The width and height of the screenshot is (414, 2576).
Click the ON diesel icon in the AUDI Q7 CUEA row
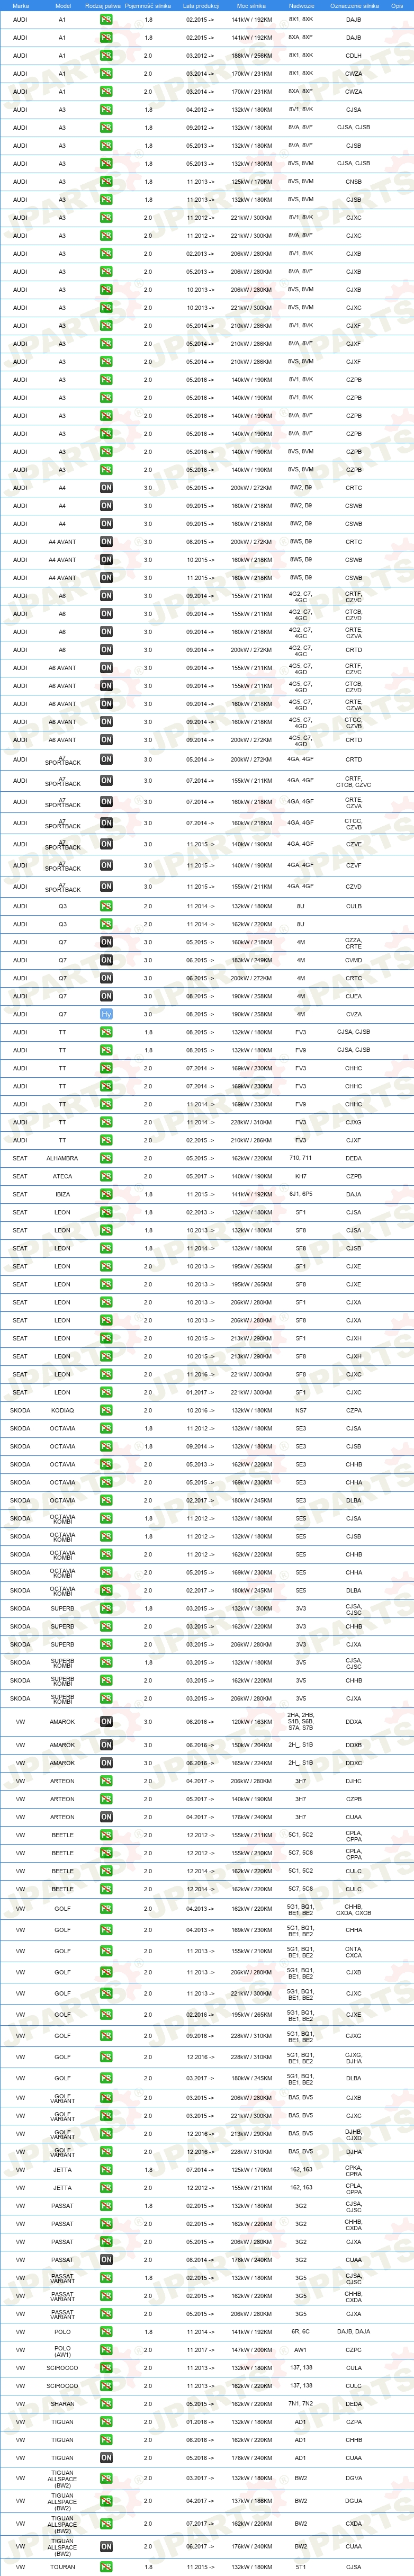click(x=106, y=996)
